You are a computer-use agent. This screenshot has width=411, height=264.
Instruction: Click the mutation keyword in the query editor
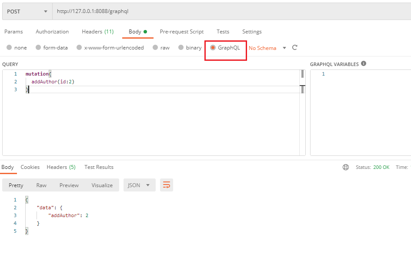[37, 74]
